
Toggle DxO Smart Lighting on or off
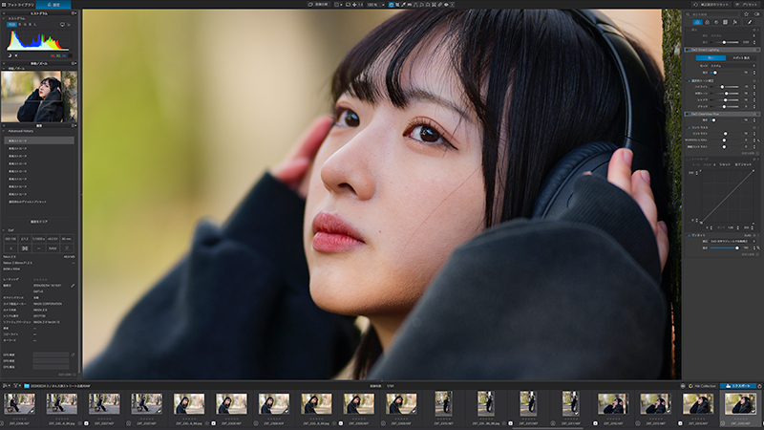689,51
